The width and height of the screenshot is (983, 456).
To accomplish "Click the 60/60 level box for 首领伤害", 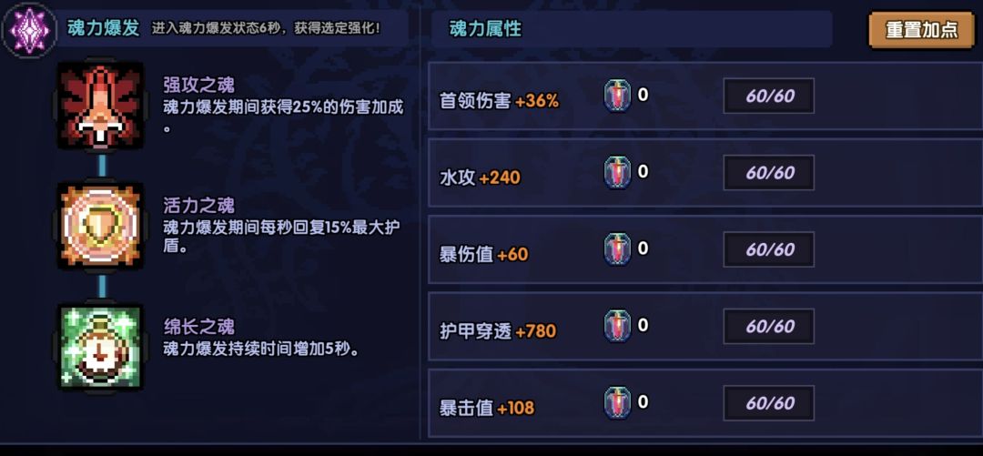I will [769, 96].
